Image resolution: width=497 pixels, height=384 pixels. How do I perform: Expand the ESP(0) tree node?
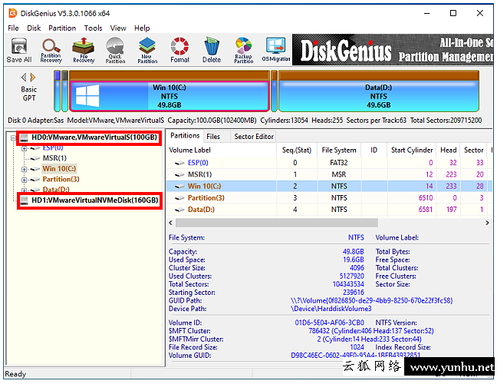tap(24, 148)
